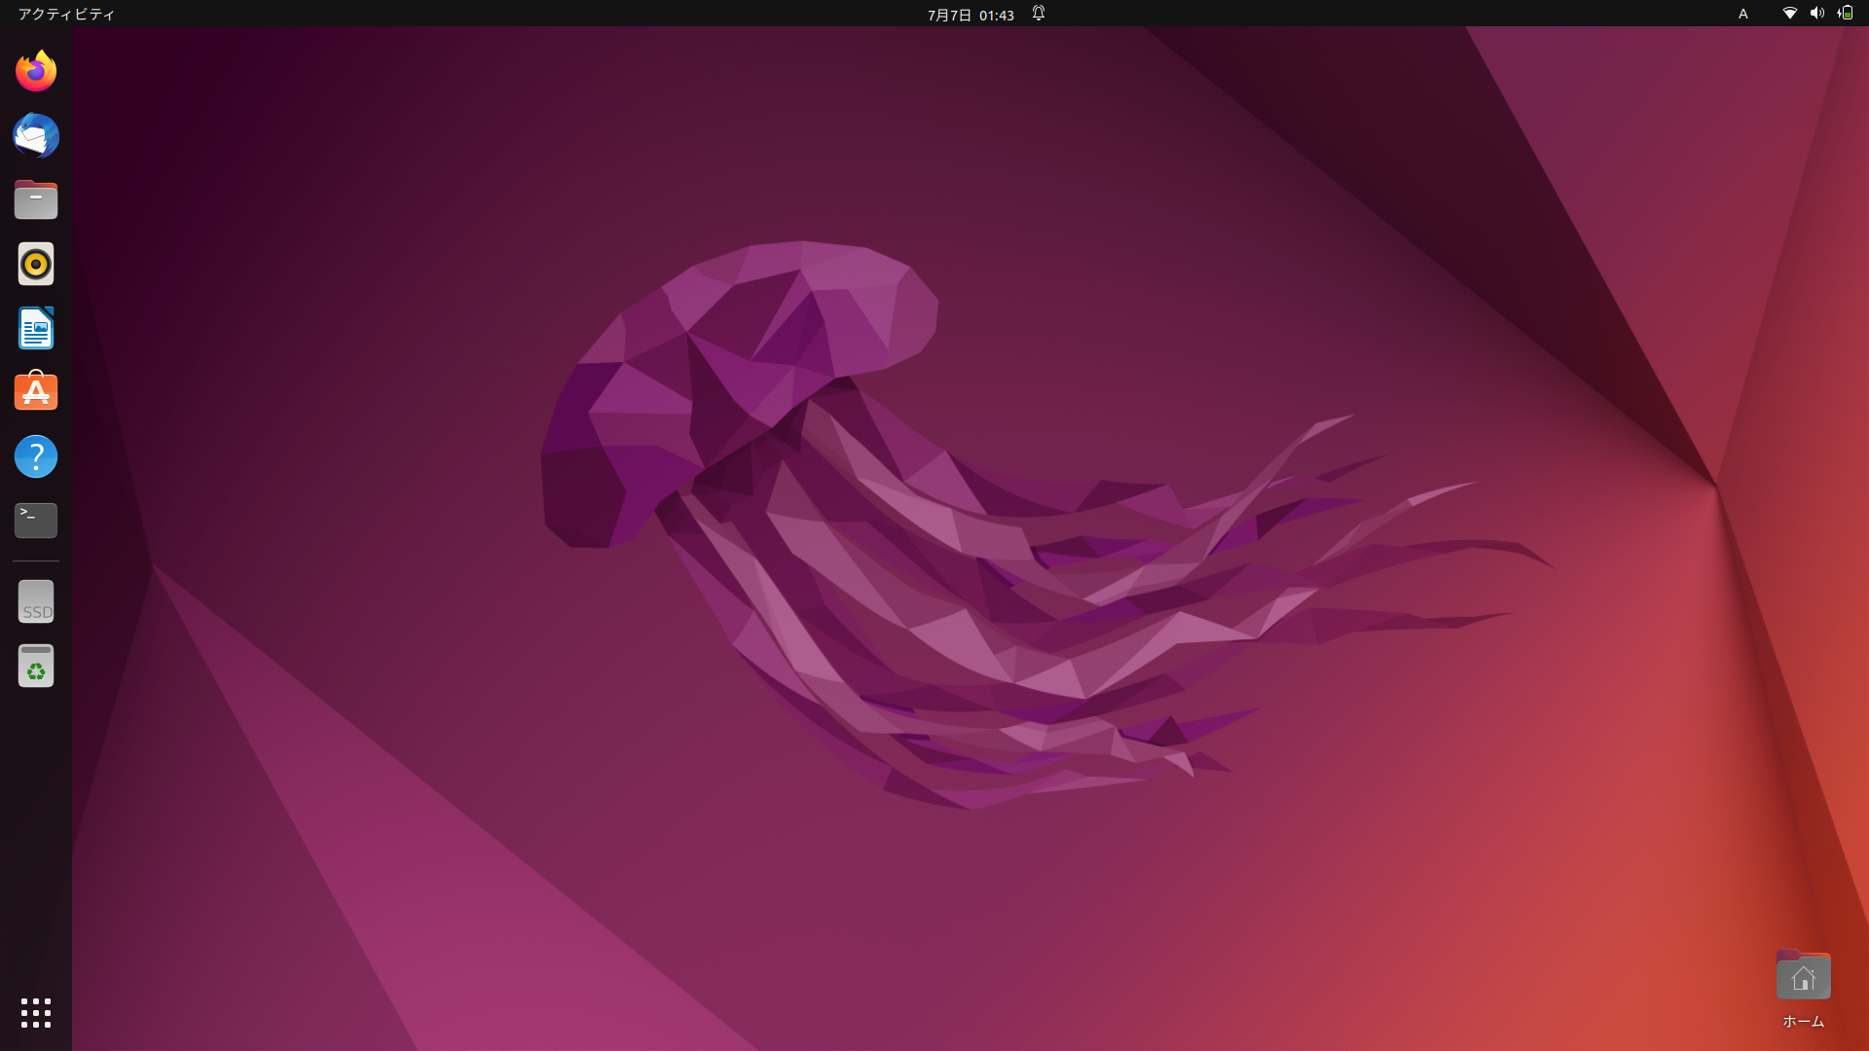The height and width of the screenshot is (1051, 1869).
Task: Open the notification bell area
Action: tap(1038, 14)
